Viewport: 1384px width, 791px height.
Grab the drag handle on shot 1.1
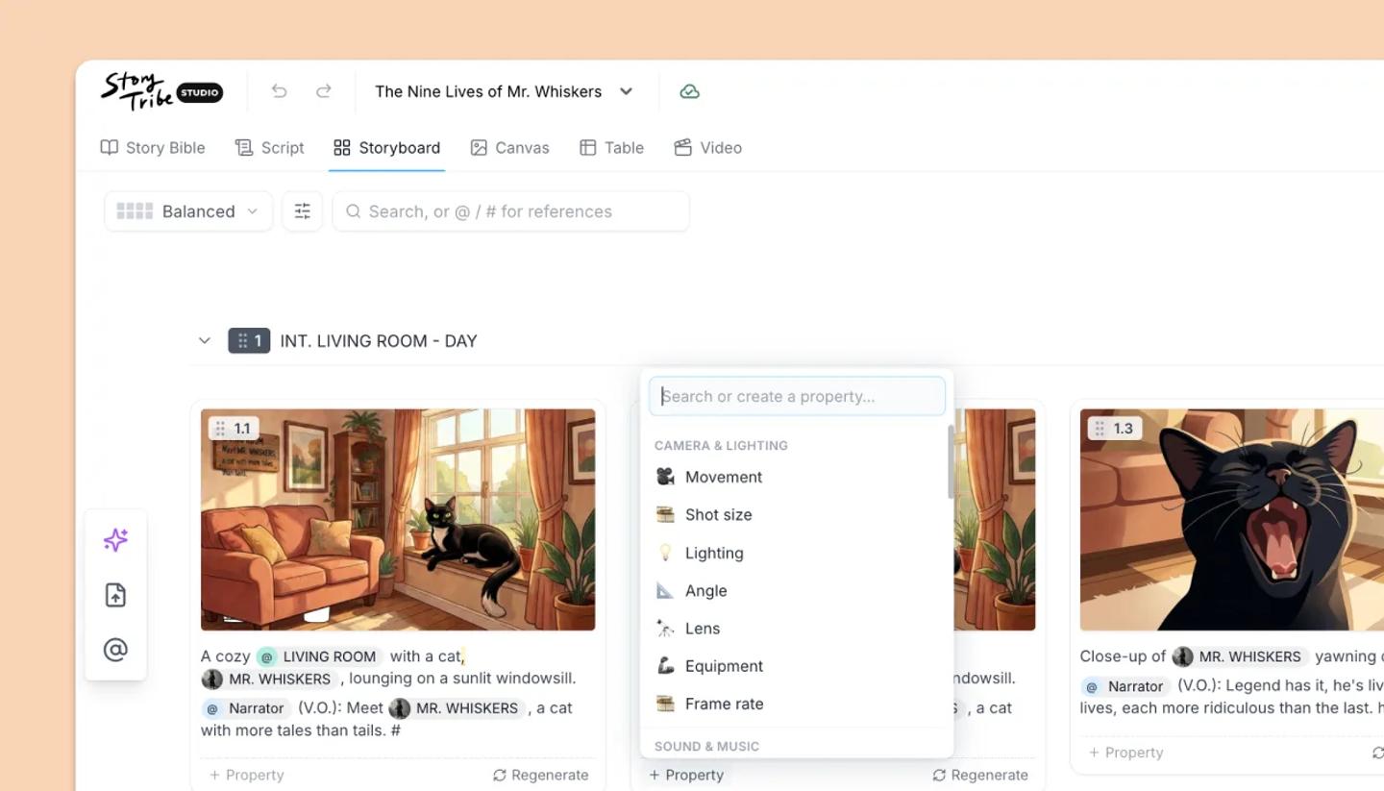pos(220,429)
